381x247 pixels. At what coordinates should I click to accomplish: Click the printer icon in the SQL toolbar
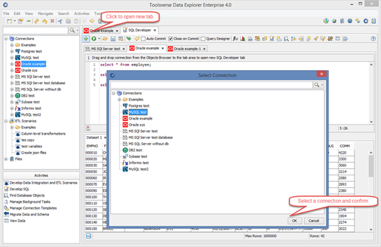click(x=250, y=39)
